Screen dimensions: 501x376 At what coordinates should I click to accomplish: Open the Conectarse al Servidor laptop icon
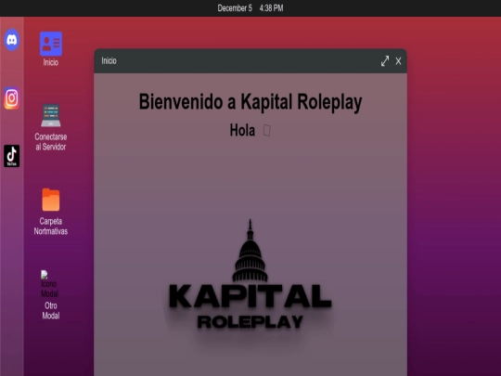click(51, 115)
